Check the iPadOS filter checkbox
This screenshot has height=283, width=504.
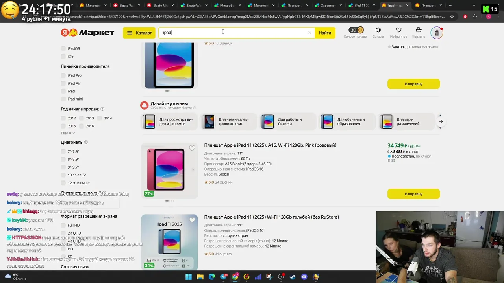[63, 48]
